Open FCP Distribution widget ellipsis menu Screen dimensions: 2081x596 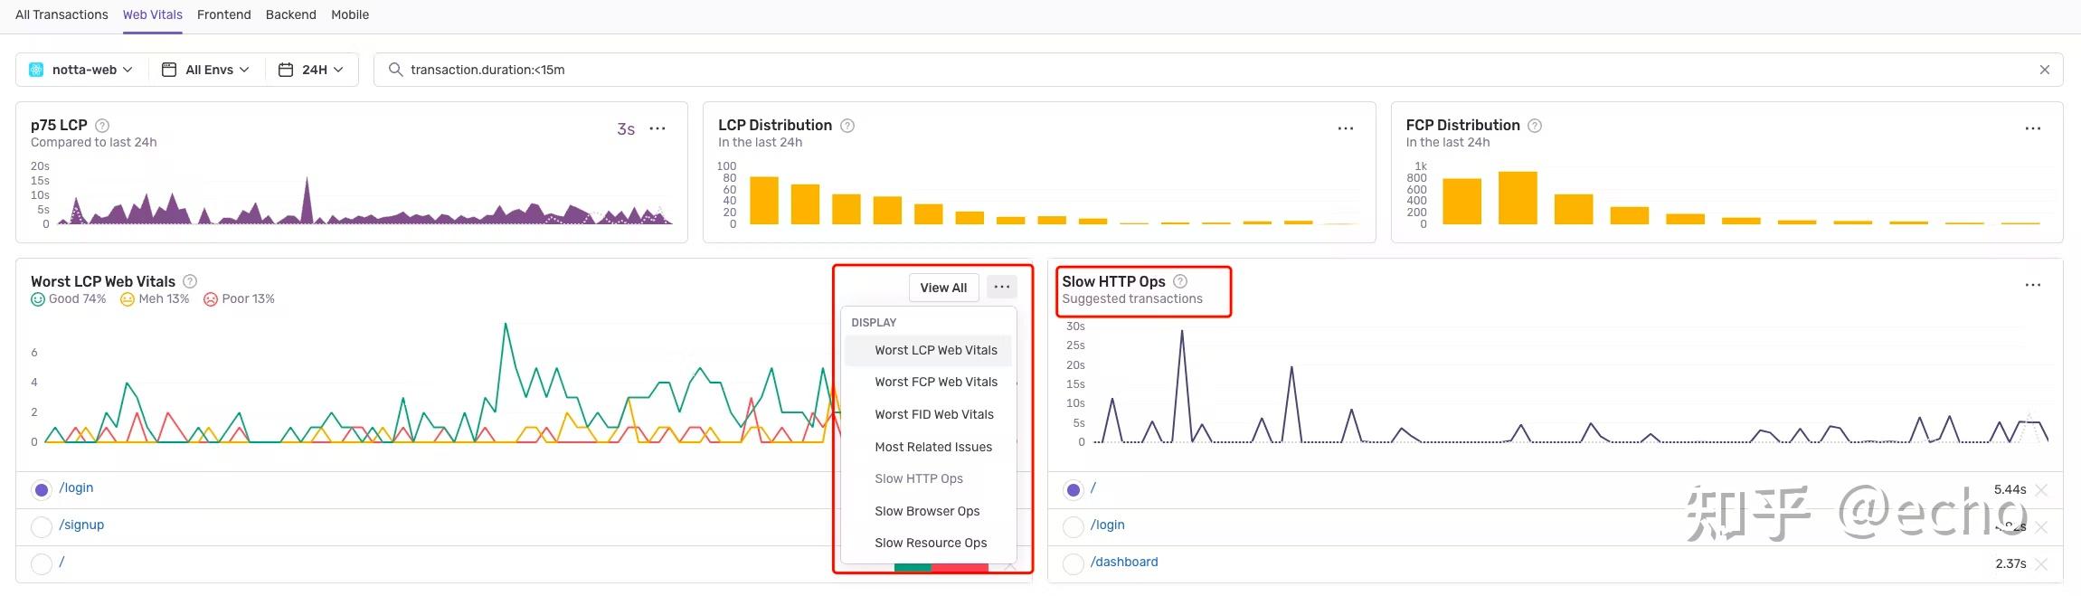tap(2033, 128)
